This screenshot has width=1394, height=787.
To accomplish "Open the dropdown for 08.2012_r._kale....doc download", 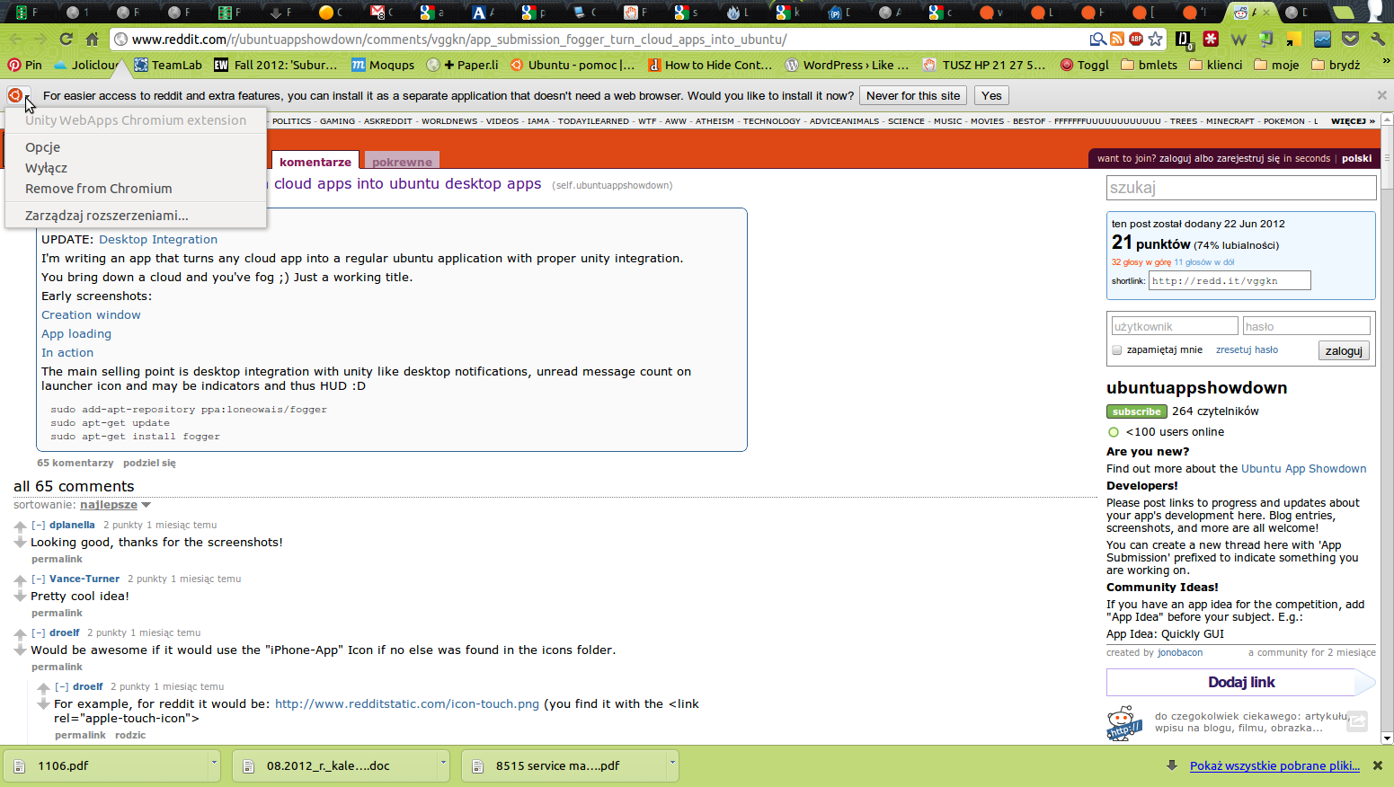I will pos(443,764).
